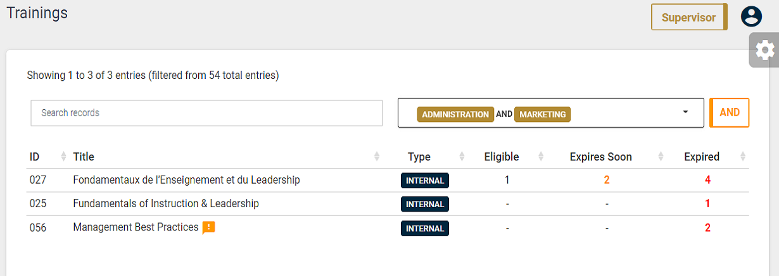Sort by the Expired column arrows
Screen dimensions: 779x276
click(743, 157)
